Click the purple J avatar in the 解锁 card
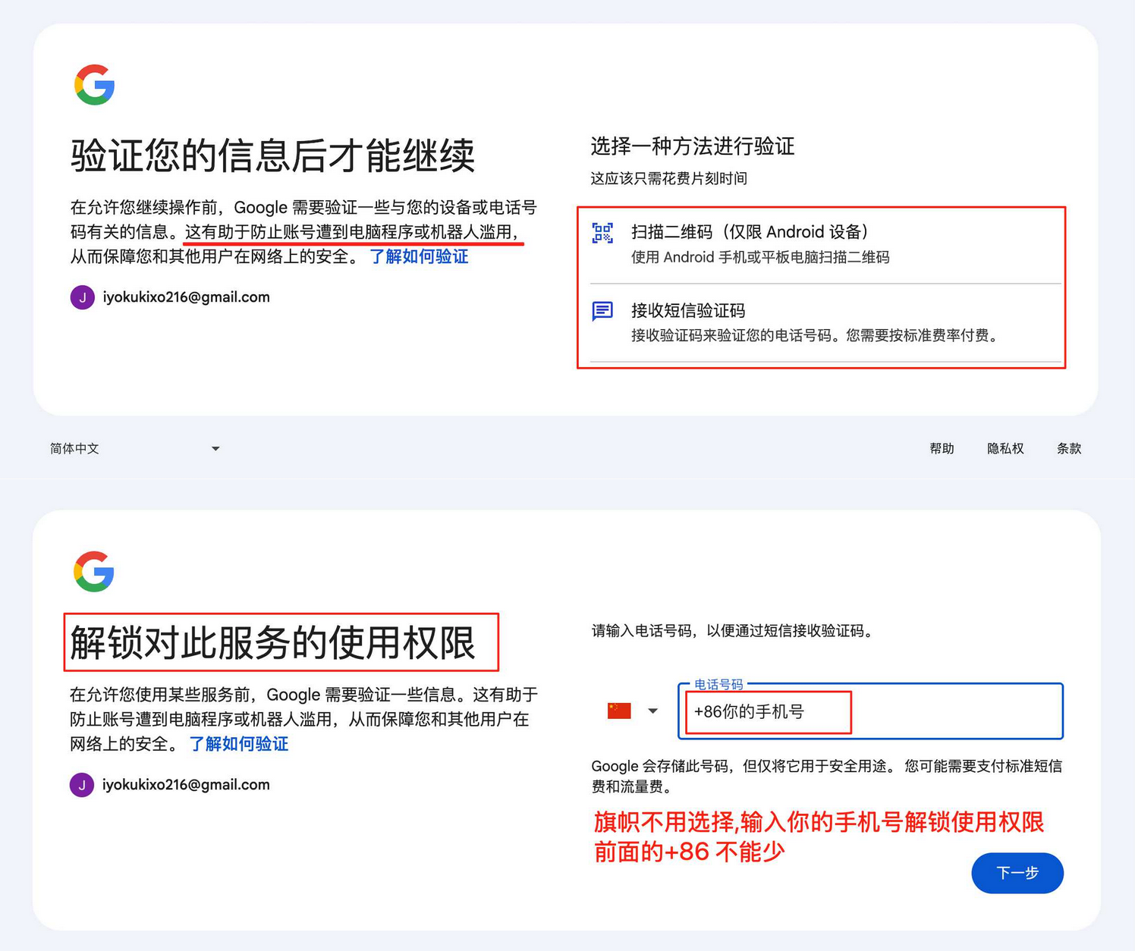Image resolution: width=1135 pixels, height=951 pixels. 82,785
